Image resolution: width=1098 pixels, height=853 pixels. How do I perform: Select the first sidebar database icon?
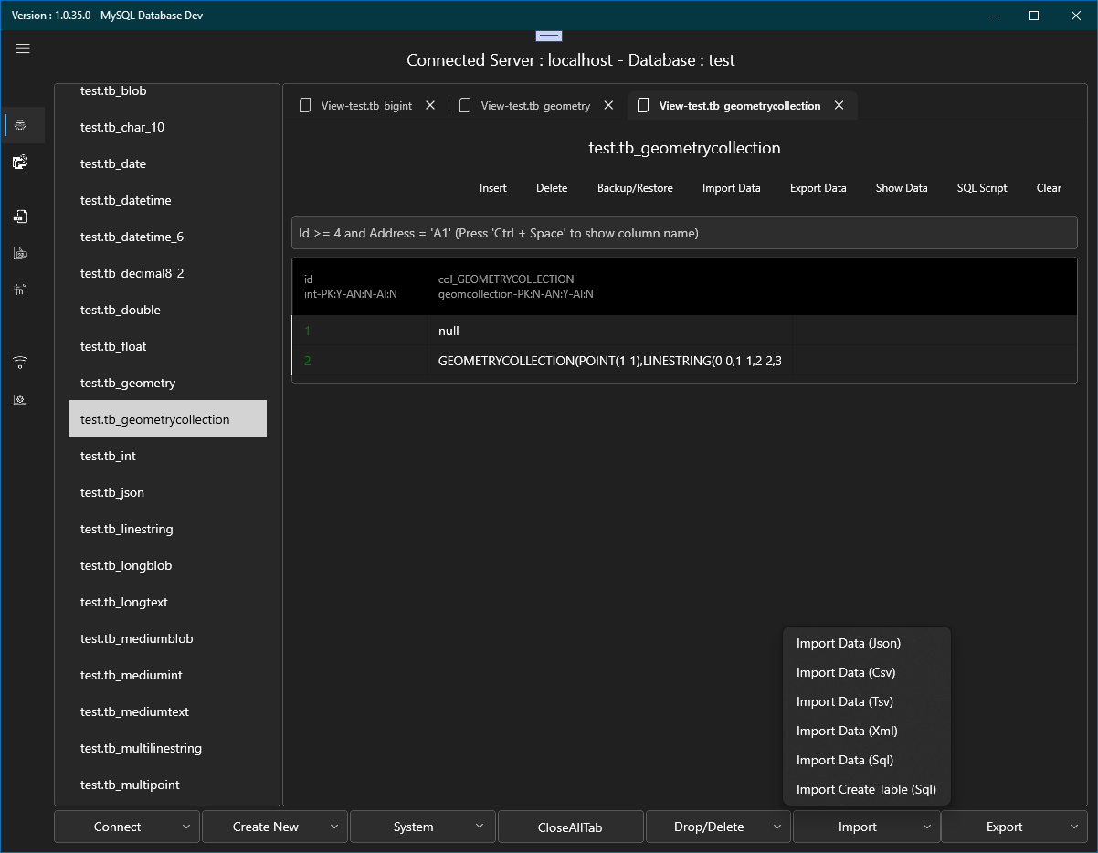[x=20, y=125]
